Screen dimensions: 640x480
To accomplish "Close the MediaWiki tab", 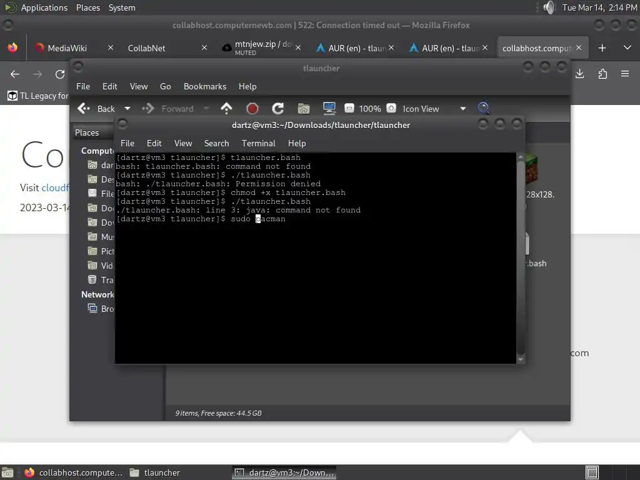I will pyautogui.click(x=111, y=47).
